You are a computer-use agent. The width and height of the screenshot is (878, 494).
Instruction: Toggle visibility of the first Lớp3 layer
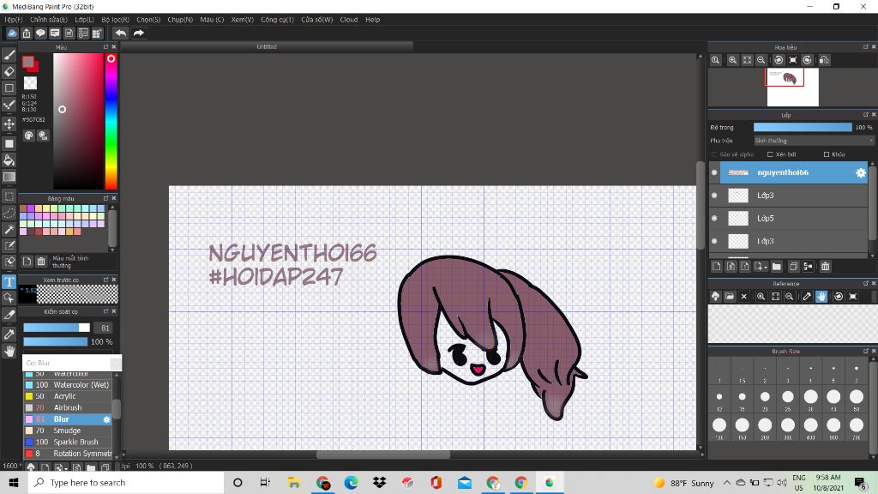[x=714, y=196]
